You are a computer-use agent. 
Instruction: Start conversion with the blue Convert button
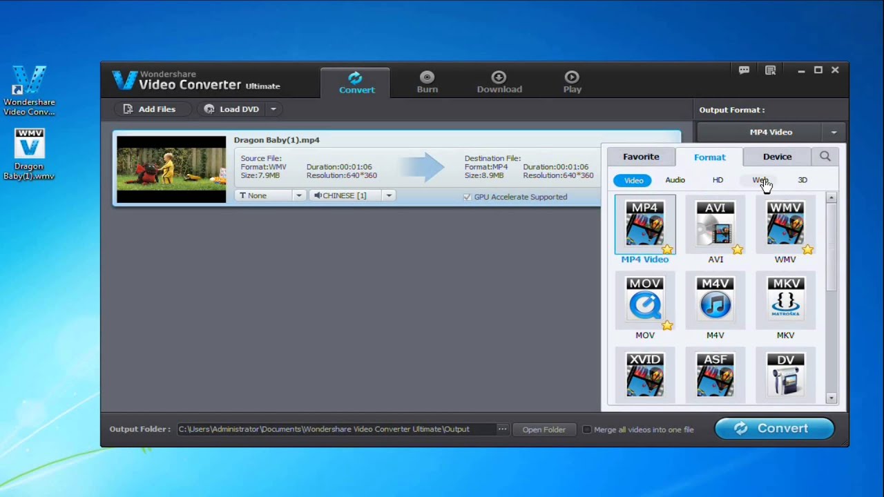774,429
